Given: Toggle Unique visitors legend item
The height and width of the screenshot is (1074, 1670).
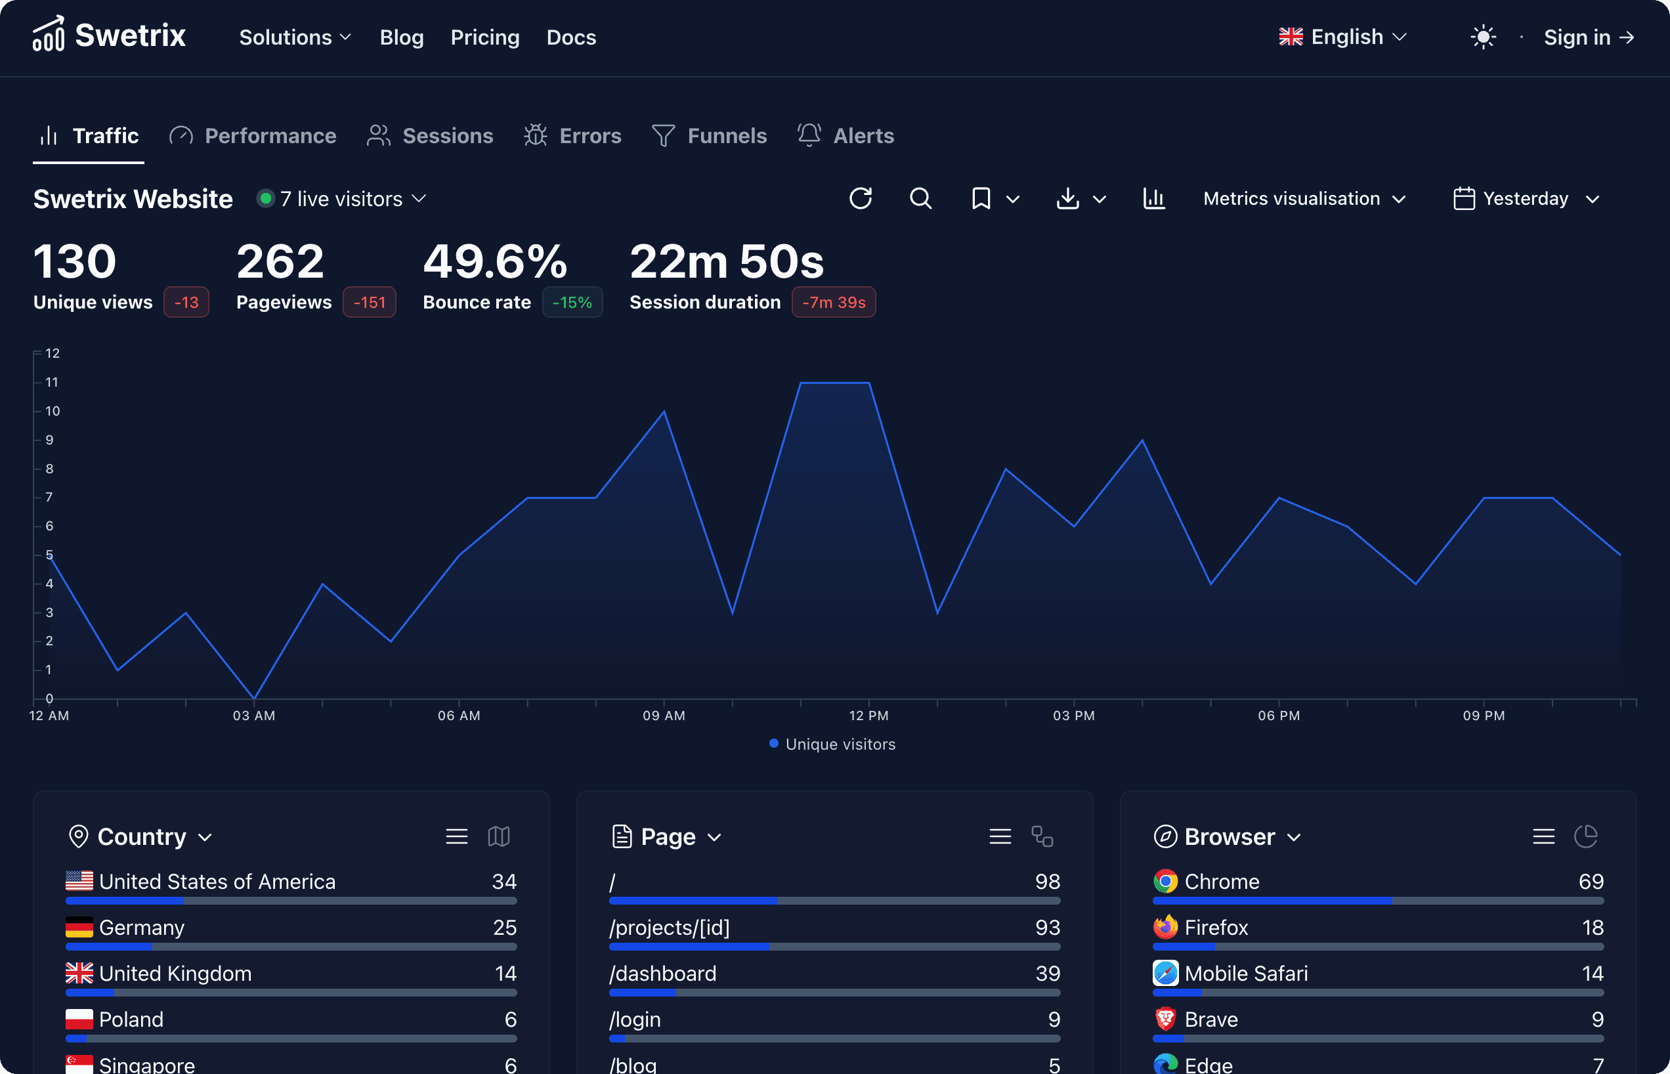Looking at the screenshot, I should pyautogui.click(x=832, y=744).
